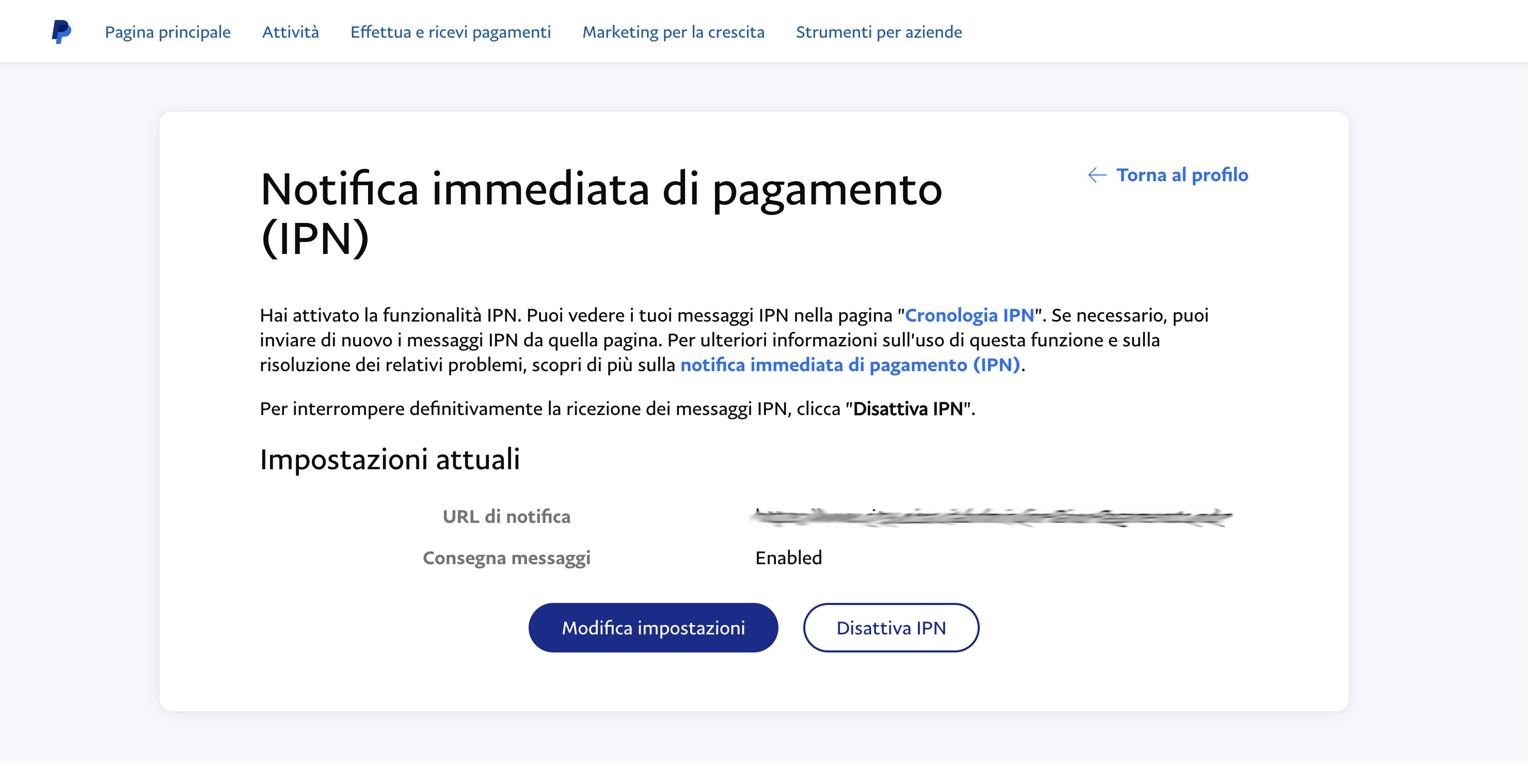Open the Pagina principale menu item
1528x765 pixels.
click(167, 32)
